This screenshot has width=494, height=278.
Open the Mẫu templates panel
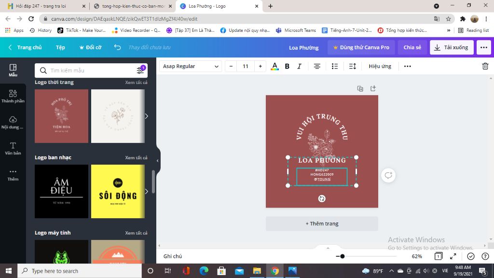(x=13, y=70)
